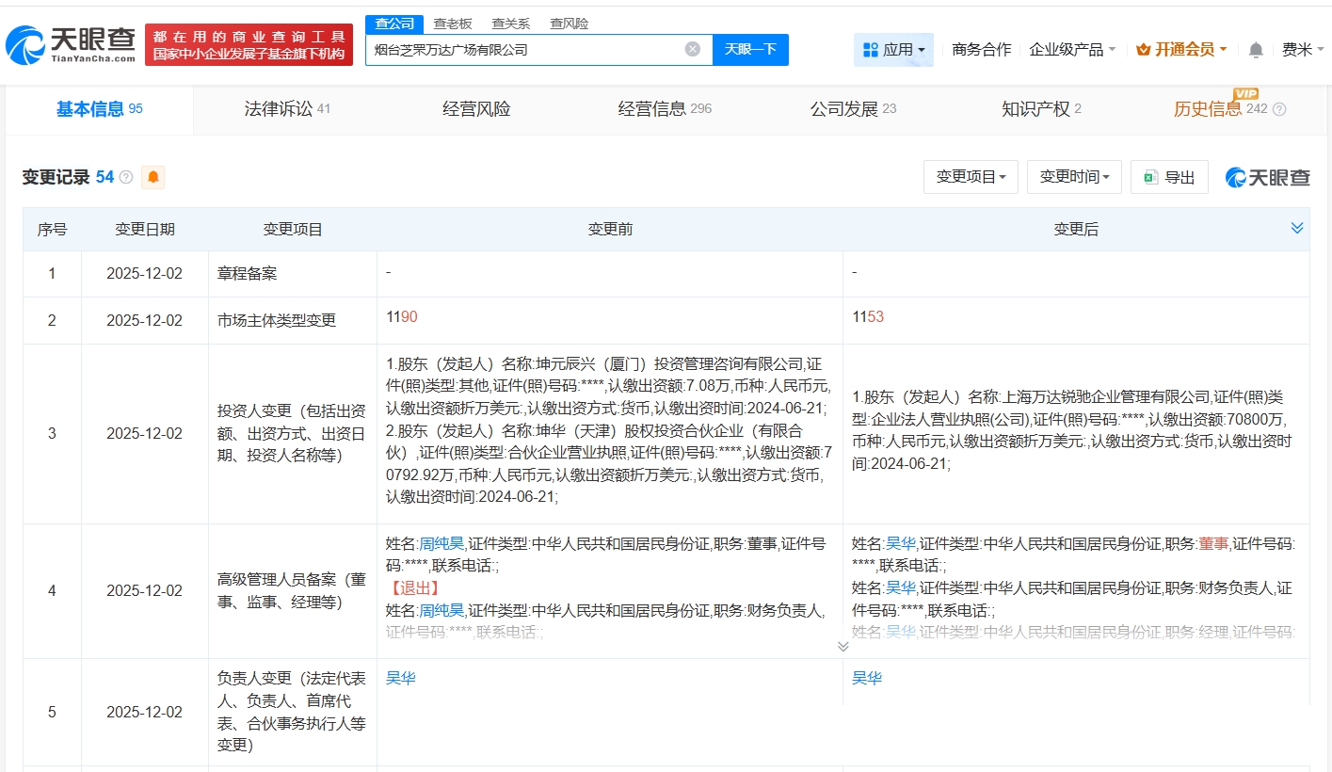The height and width of the screenshot is (772, 1332).
Task: Collapse the table with double chevron icon
Action: pos(1296,228)
